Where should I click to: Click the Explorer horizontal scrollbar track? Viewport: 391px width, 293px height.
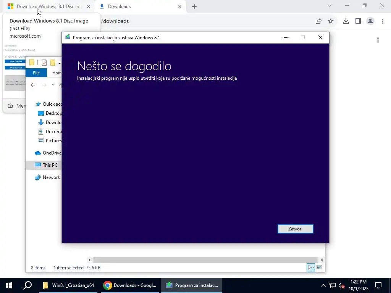(205, 260)
